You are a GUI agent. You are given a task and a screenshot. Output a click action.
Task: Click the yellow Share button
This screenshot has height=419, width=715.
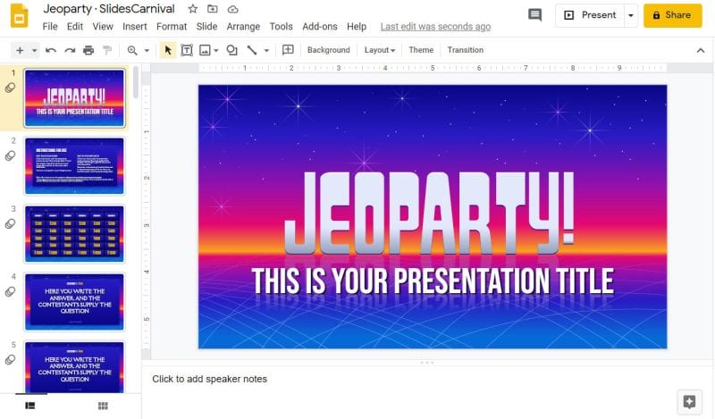tap(672, 15)
